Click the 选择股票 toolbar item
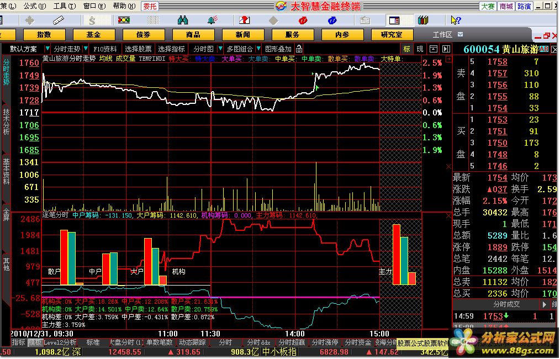Screen dimensions: 560x359 138,49
